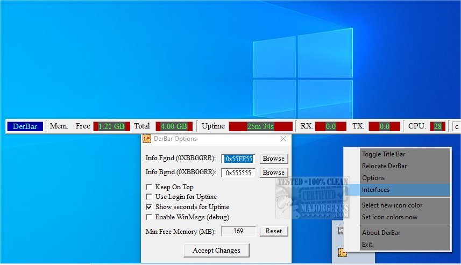Click the TX 0.0 value indicator

[385, 127]
